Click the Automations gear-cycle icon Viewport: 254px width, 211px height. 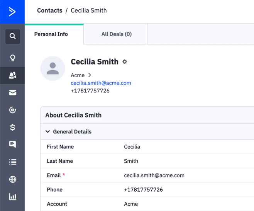[x=13, y=110]
